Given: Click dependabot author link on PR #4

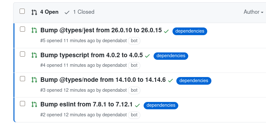Looking at the screenshot, I should point(114,66).
